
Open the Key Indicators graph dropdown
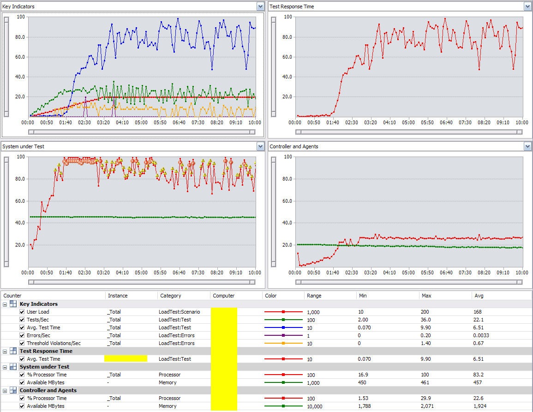click(260, 6)
